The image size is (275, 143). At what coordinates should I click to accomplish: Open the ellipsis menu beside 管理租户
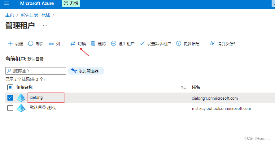click(x=45, y=25)
